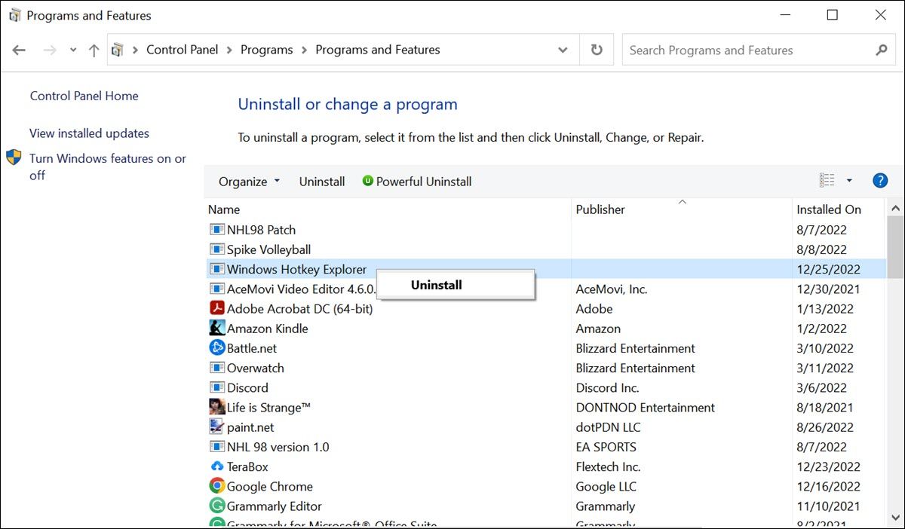Open the Help question mark icon
The height and width of the screenshot is (529, 905).
point(880,180)
